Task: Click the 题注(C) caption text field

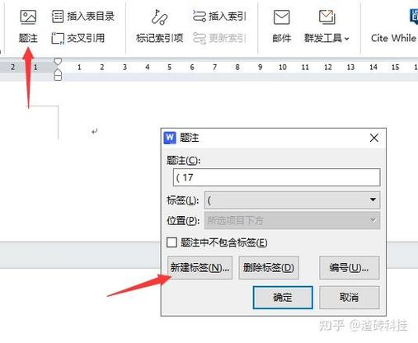Action: tap(277, 177)
